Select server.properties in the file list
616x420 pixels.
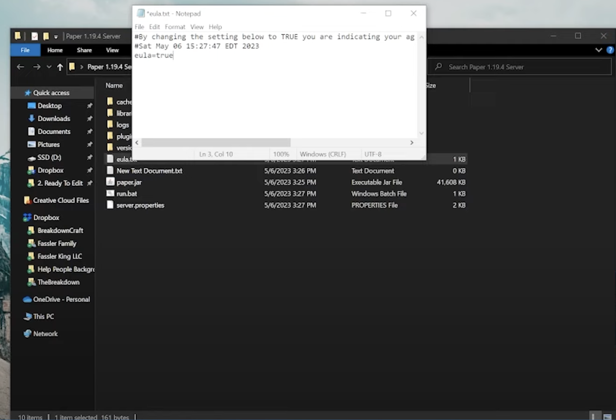tap(140, 205)
